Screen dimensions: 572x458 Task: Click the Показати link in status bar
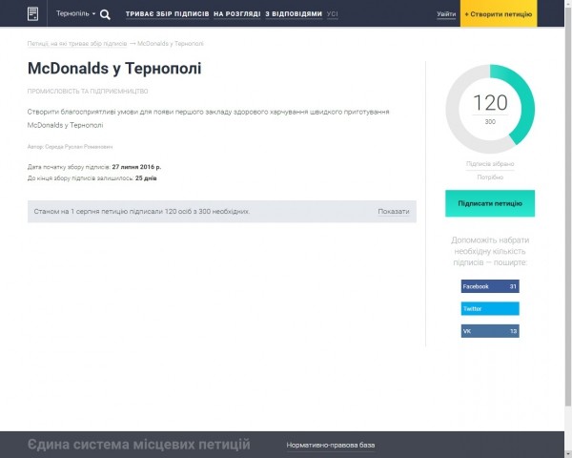click(393, 212)
